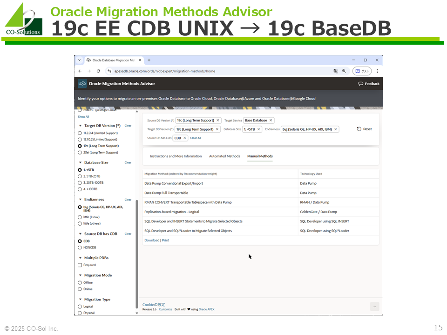Collapse the Endianness section

[x=80, y=200]
